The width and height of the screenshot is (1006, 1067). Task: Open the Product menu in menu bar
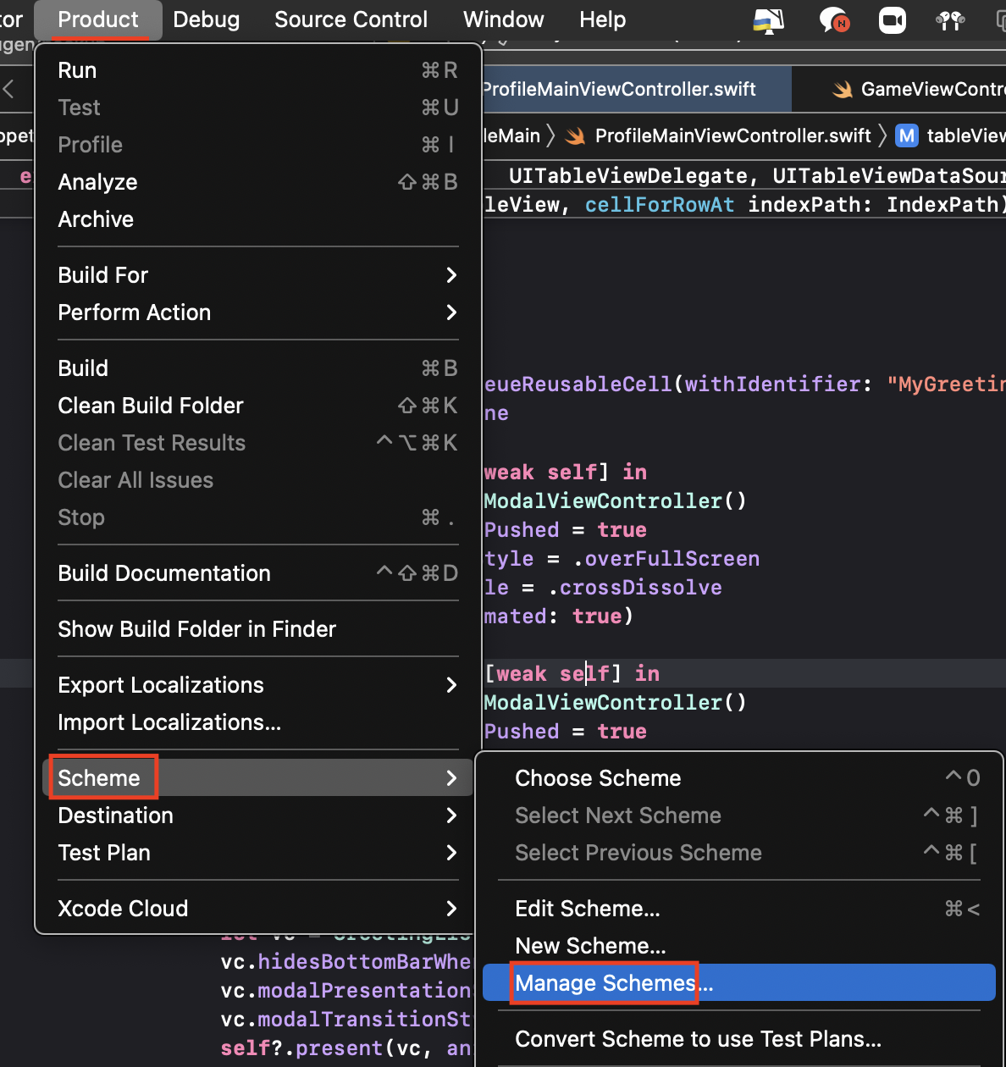(98, 19)
